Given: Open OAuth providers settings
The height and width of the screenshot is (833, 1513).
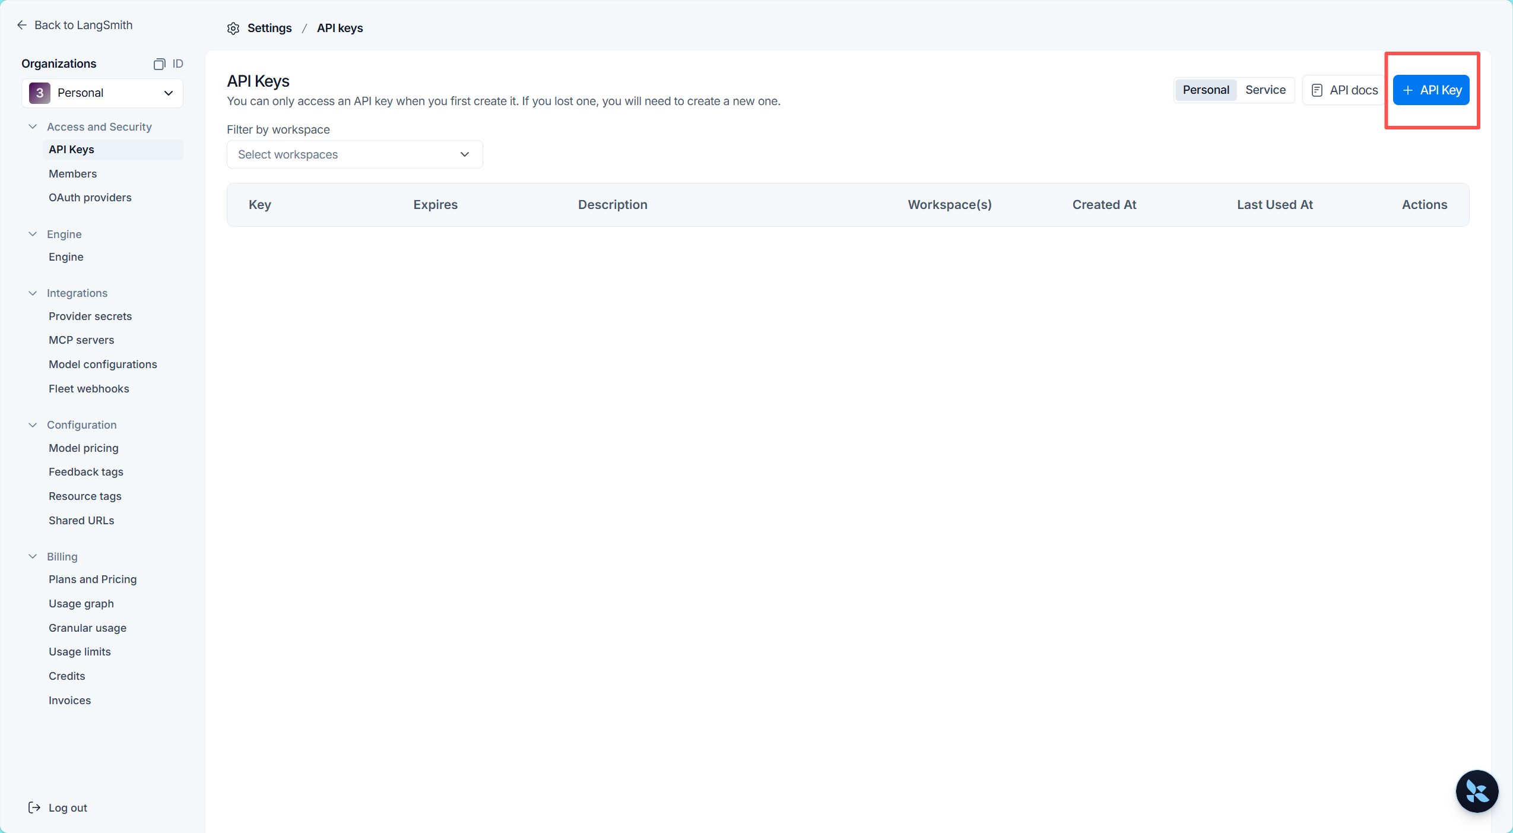Looking at the screenshot, I should click(90, 198).
